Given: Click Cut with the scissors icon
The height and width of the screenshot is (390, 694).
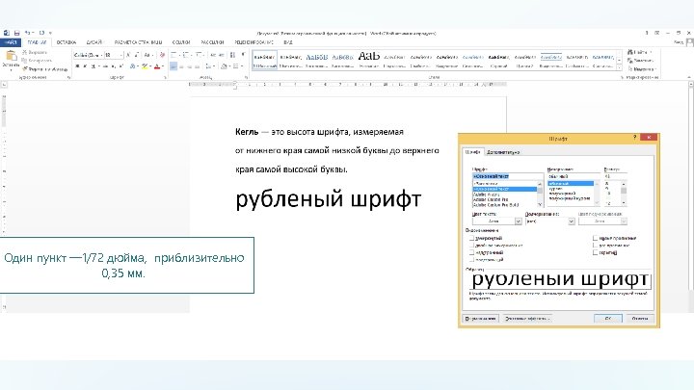Looking at the screenshot, I should tap(35, 52).
